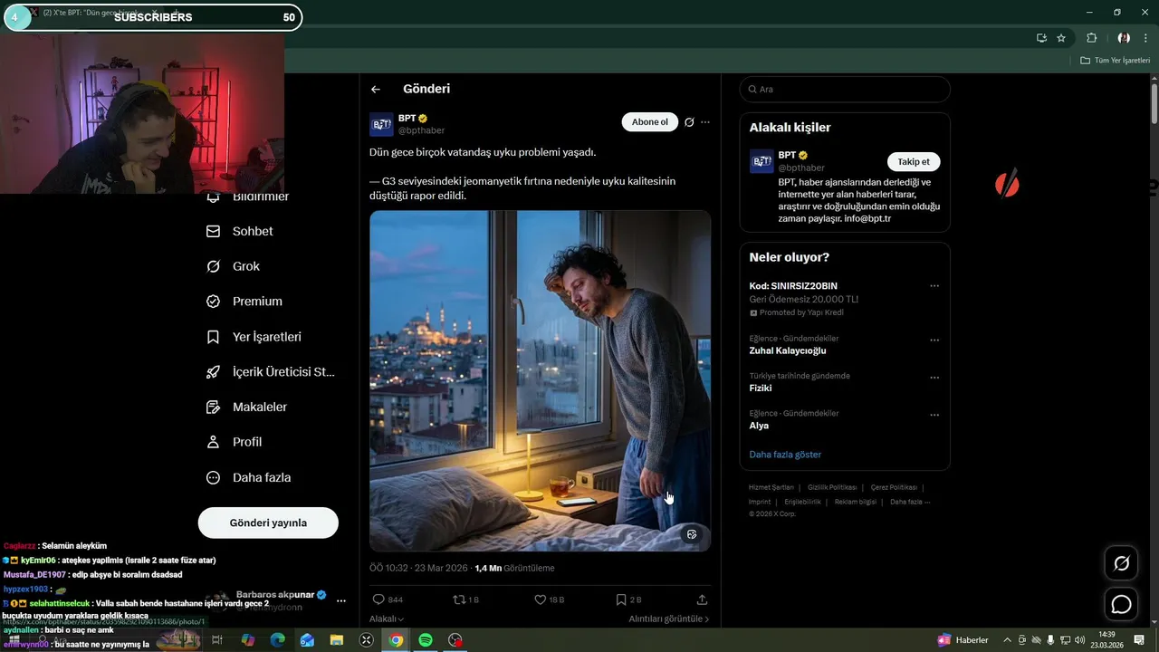
Task: Click the edit image icon on the photo
Action: click(692, 534)
